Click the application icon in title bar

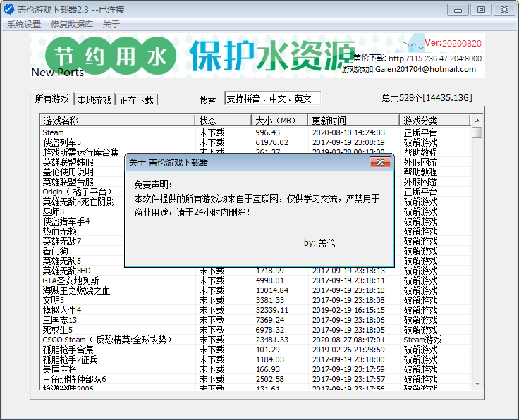point(8,9)
